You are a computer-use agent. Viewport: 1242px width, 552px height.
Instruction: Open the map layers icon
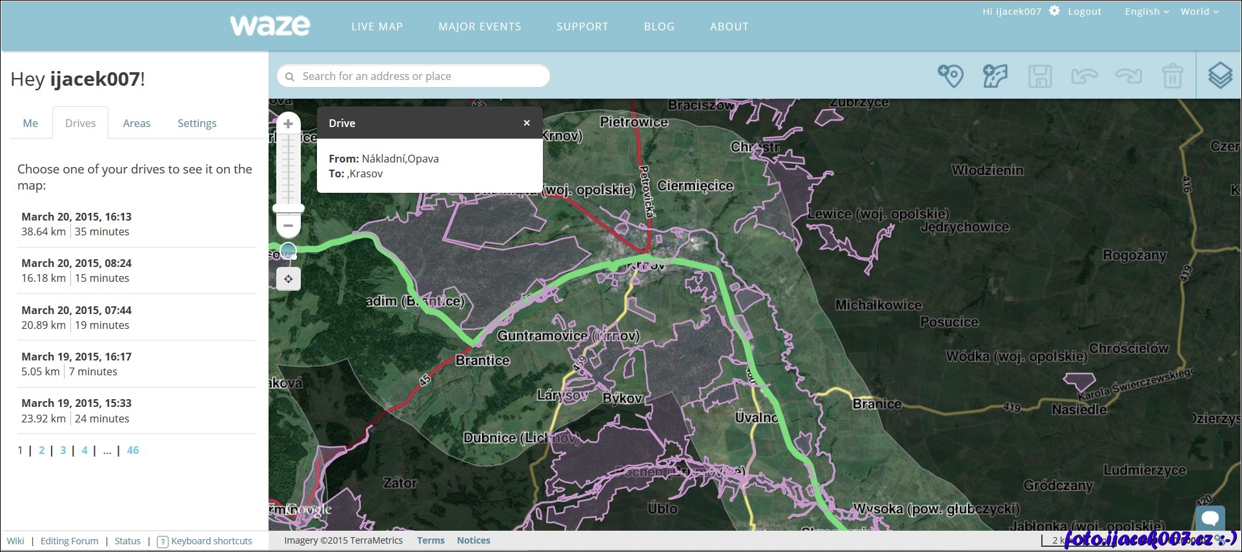click(x=1219, y=76)
